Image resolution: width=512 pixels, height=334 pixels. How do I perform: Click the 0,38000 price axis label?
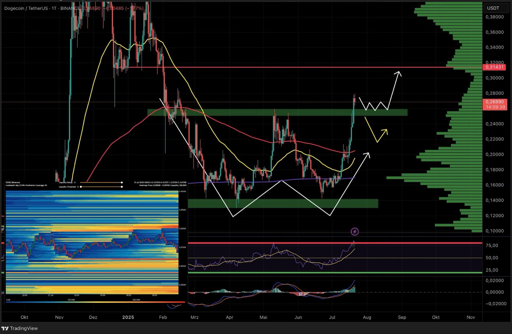pyautogui.click(x=495, y=17)
